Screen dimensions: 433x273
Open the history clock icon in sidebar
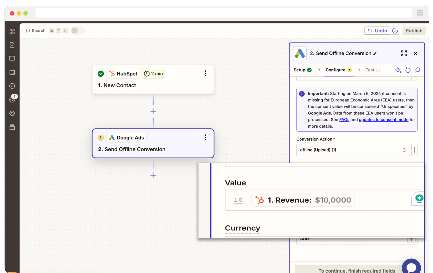click(x=12, y=86)
